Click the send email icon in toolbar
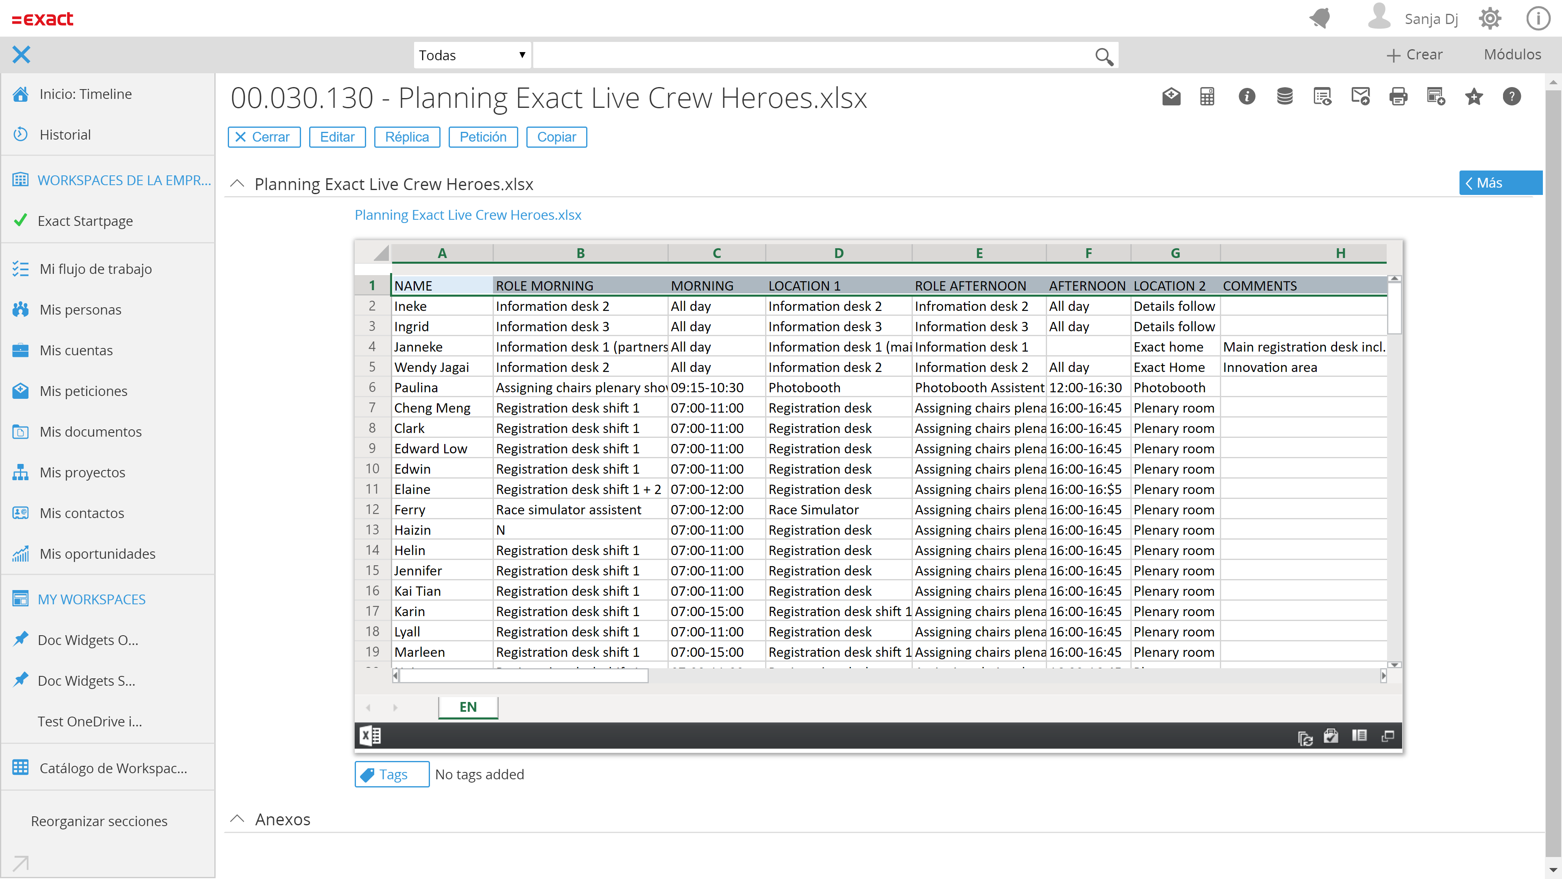The image size is (1562, 879). click(x=1360, y=96)
